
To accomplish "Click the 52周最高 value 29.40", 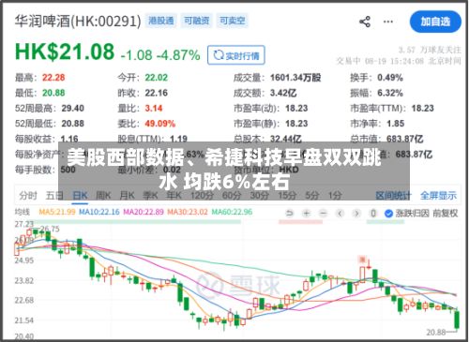I will tap(73, 109).
